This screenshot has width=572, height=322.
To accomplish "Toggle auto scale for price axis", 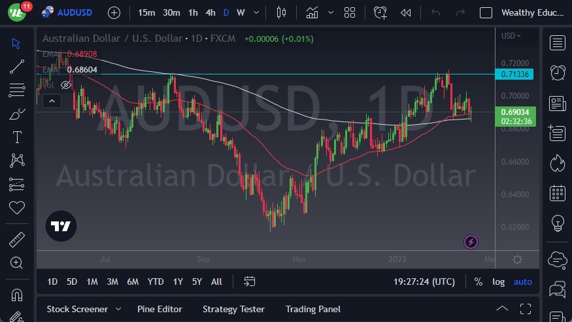I will [x=523, y=282].
